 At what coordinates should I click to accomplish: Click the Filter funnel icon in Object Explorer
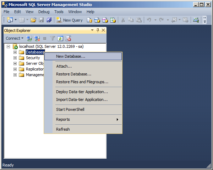pos(53,38)
